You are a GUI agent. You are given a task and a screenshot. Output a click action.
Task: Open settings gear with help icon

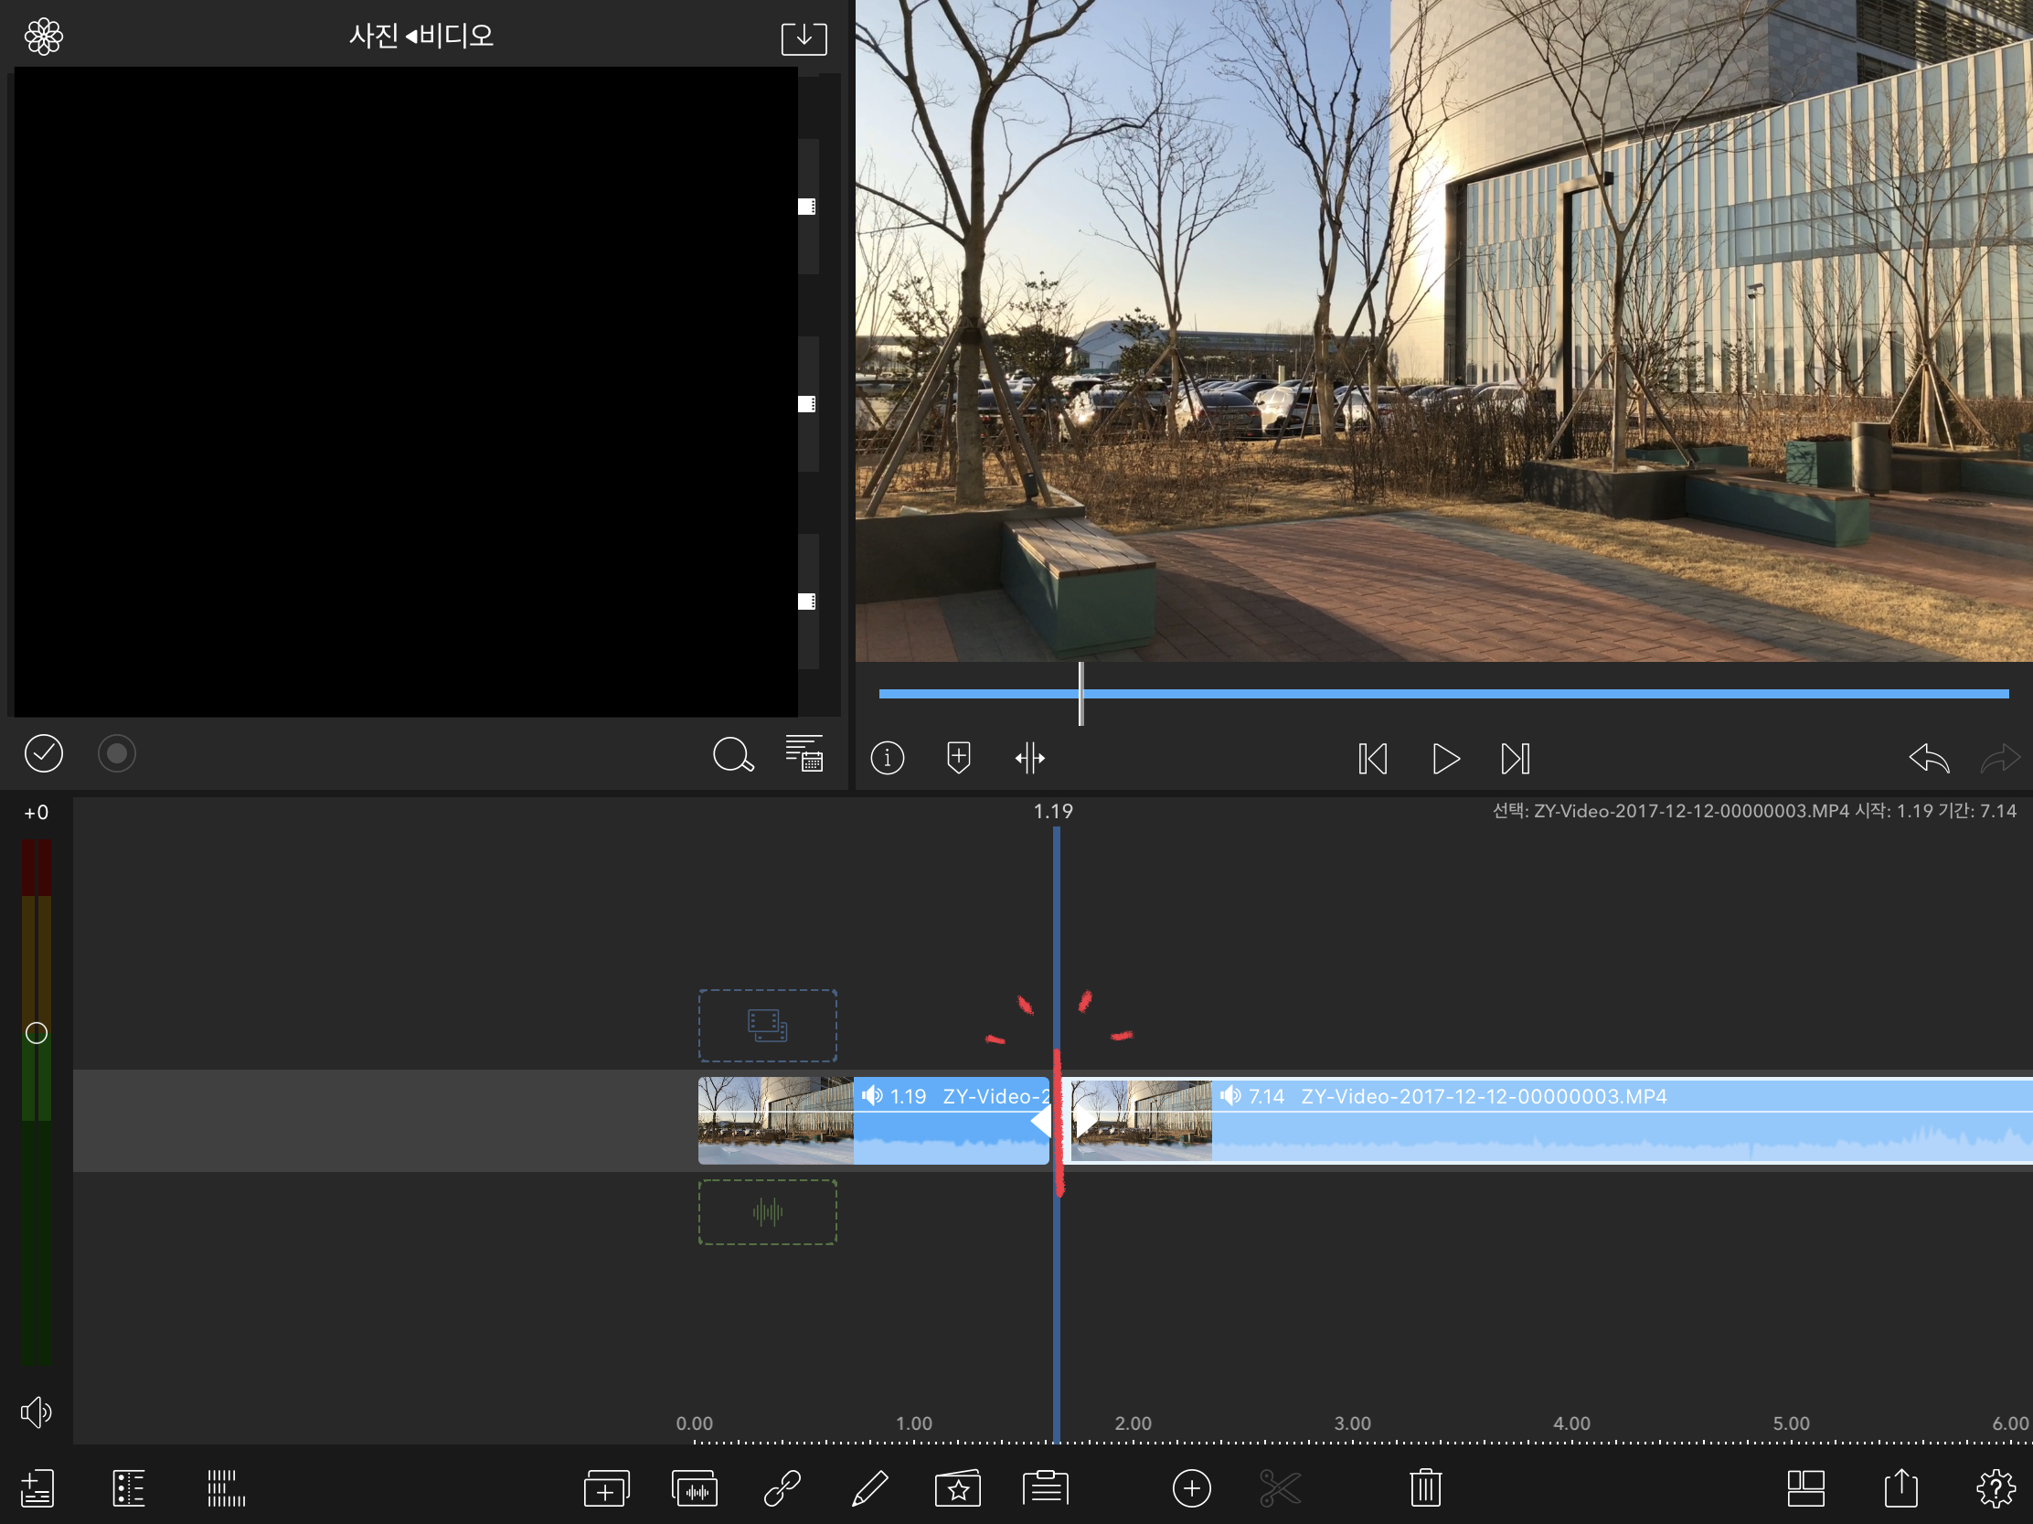pyautogui.click(x=1996, y=1488)
